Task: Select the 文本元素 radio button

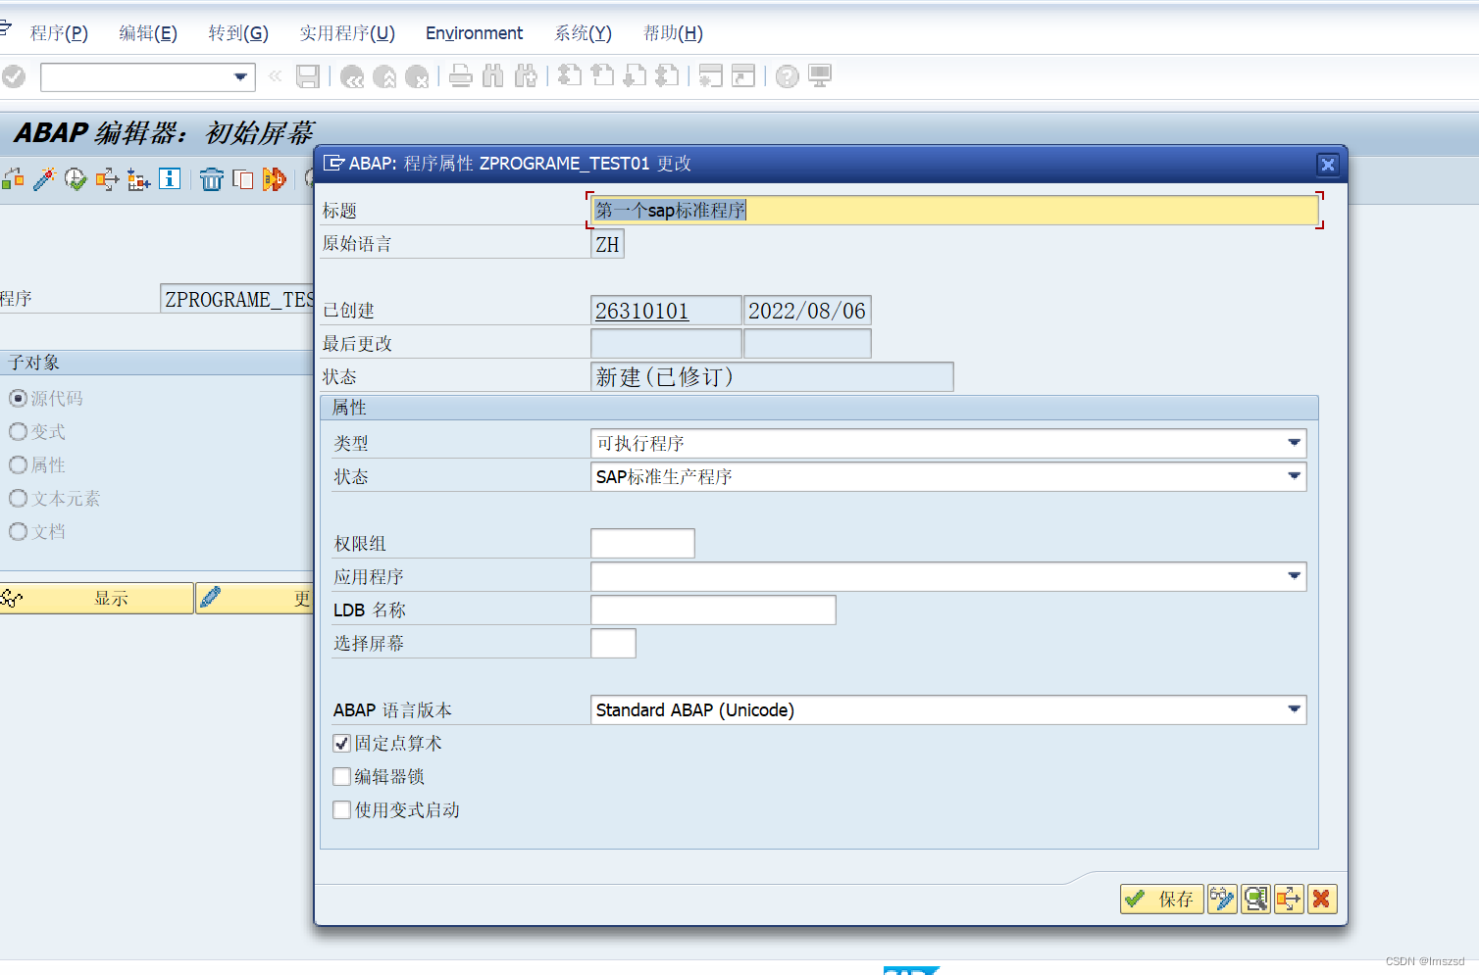Action: click(x=18, y=499)
